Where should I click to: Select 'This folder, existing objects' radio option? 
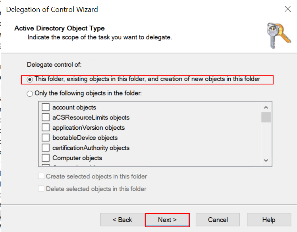tap(30, 79)
